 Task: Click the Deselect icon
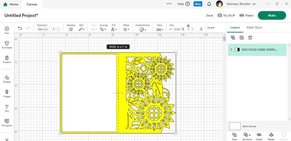(71, 29)
